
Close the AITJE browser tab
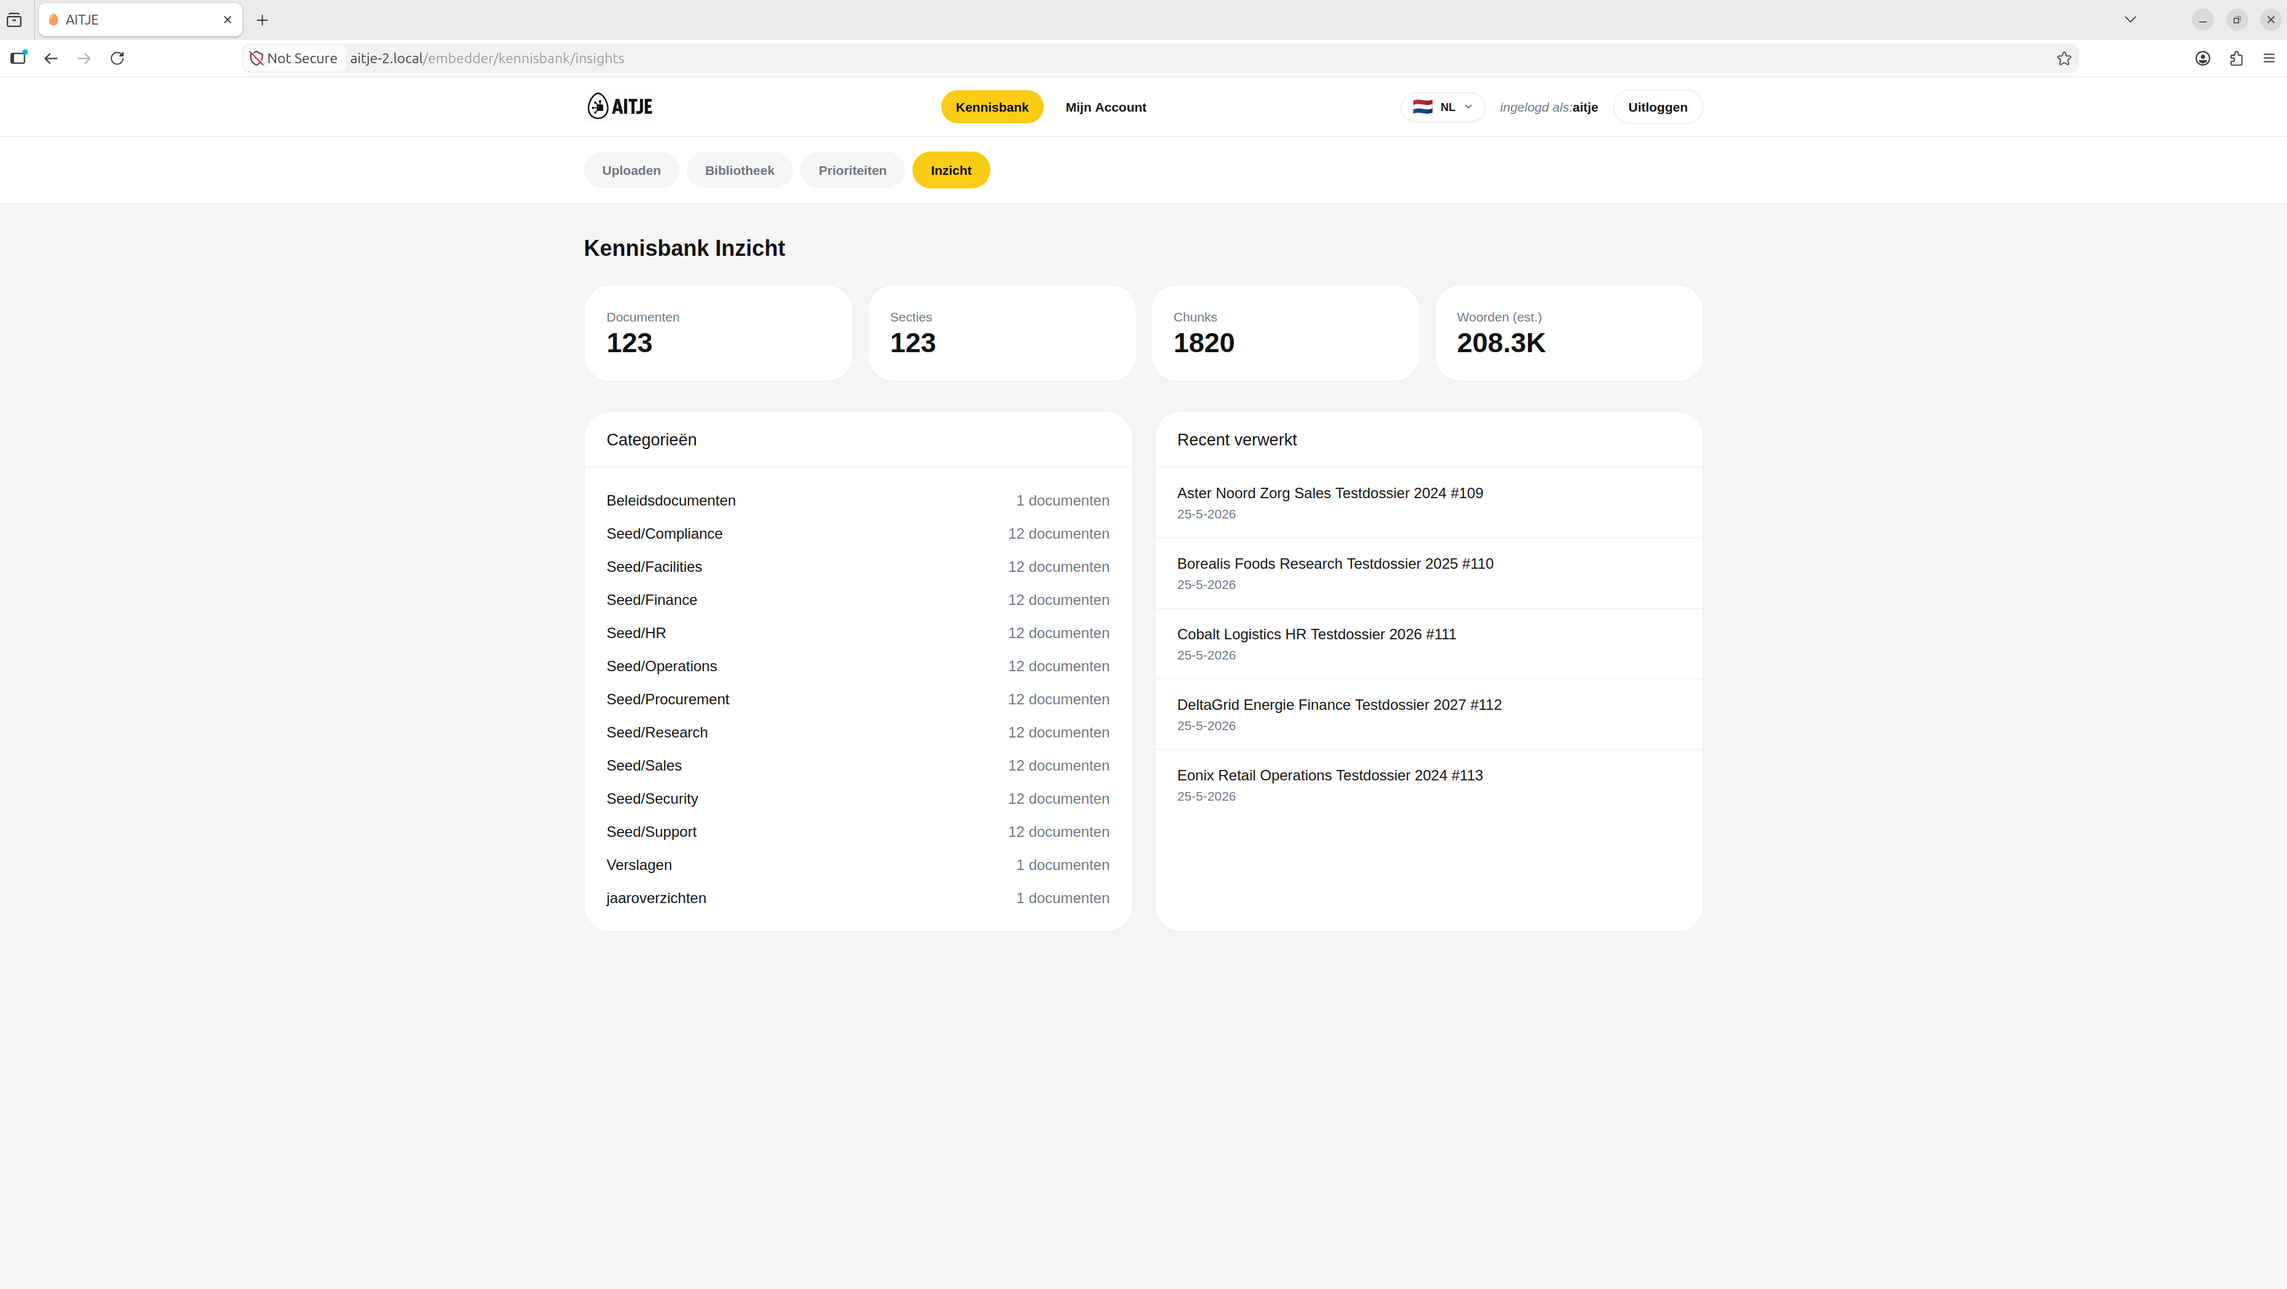[227, 20]
